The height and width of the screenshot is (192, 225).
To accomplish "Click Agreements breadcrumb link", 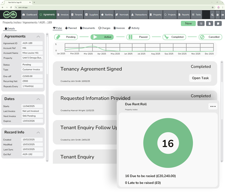I will pos(30,23).
